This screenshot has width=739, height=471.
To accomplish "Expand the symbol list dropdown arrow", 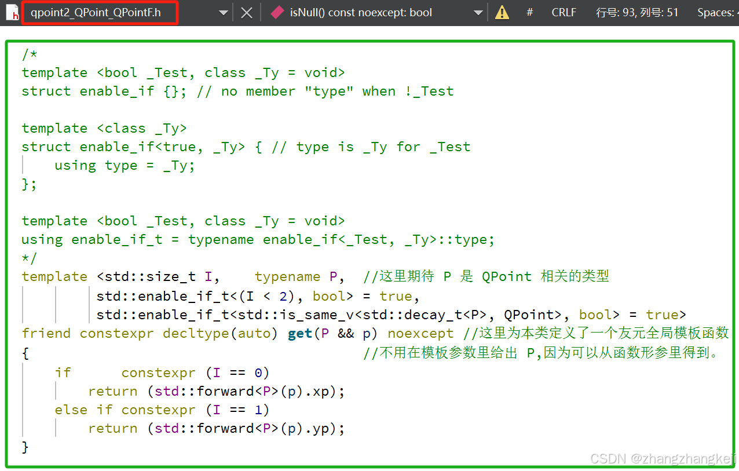I will point(478,13).
